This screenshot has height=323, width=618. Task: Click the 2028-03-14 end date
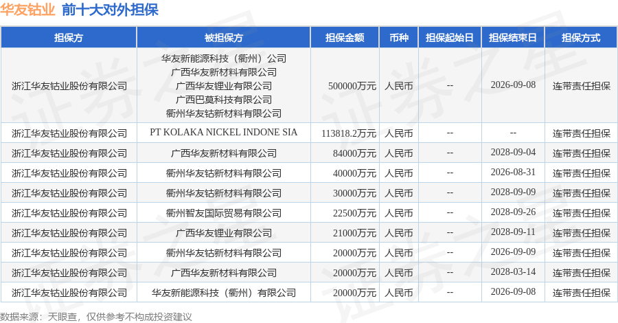513,271
